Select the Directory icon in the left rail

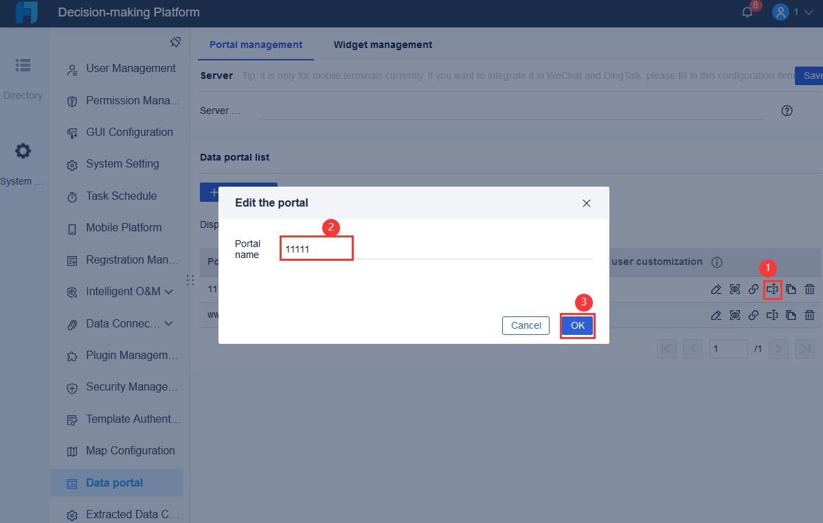tap(23, 65)
